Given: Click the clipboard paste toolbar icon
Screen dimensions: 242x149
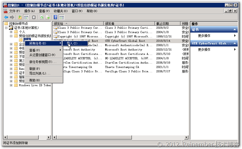Looking at the screenshot, I should click(x=34, y=17).
